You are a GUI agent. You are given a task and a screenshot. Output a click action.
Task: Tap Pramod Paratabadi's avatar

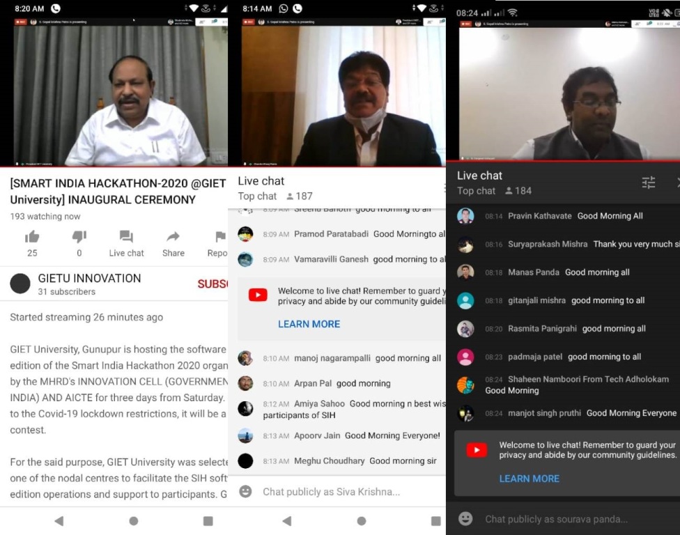(245, 234)
